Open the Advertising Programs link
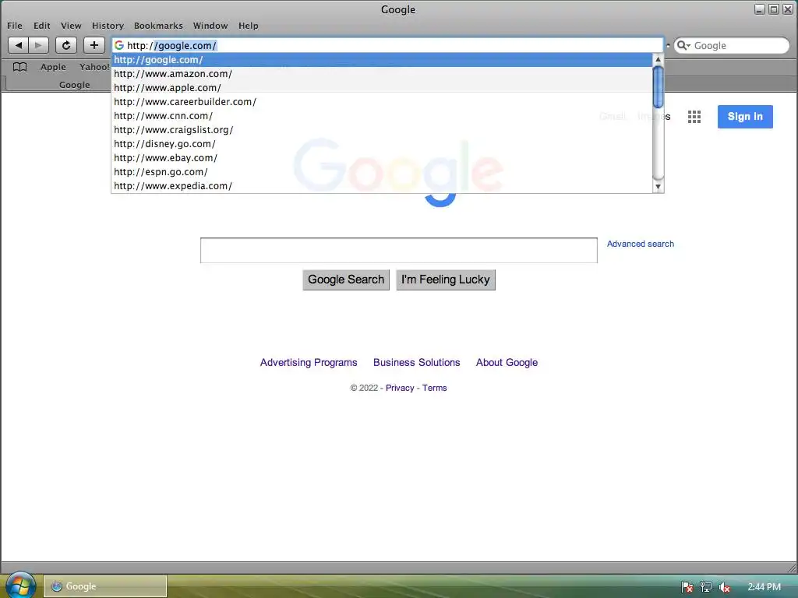Viewport: 798px width, 598px height. tap(309, 363)
